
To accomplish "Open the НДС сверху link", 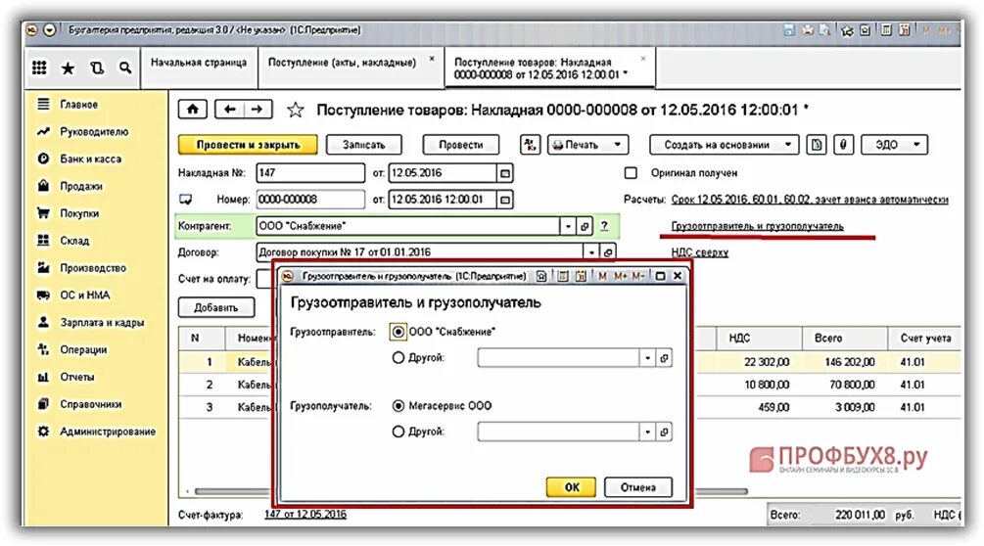I will (700, 252).
